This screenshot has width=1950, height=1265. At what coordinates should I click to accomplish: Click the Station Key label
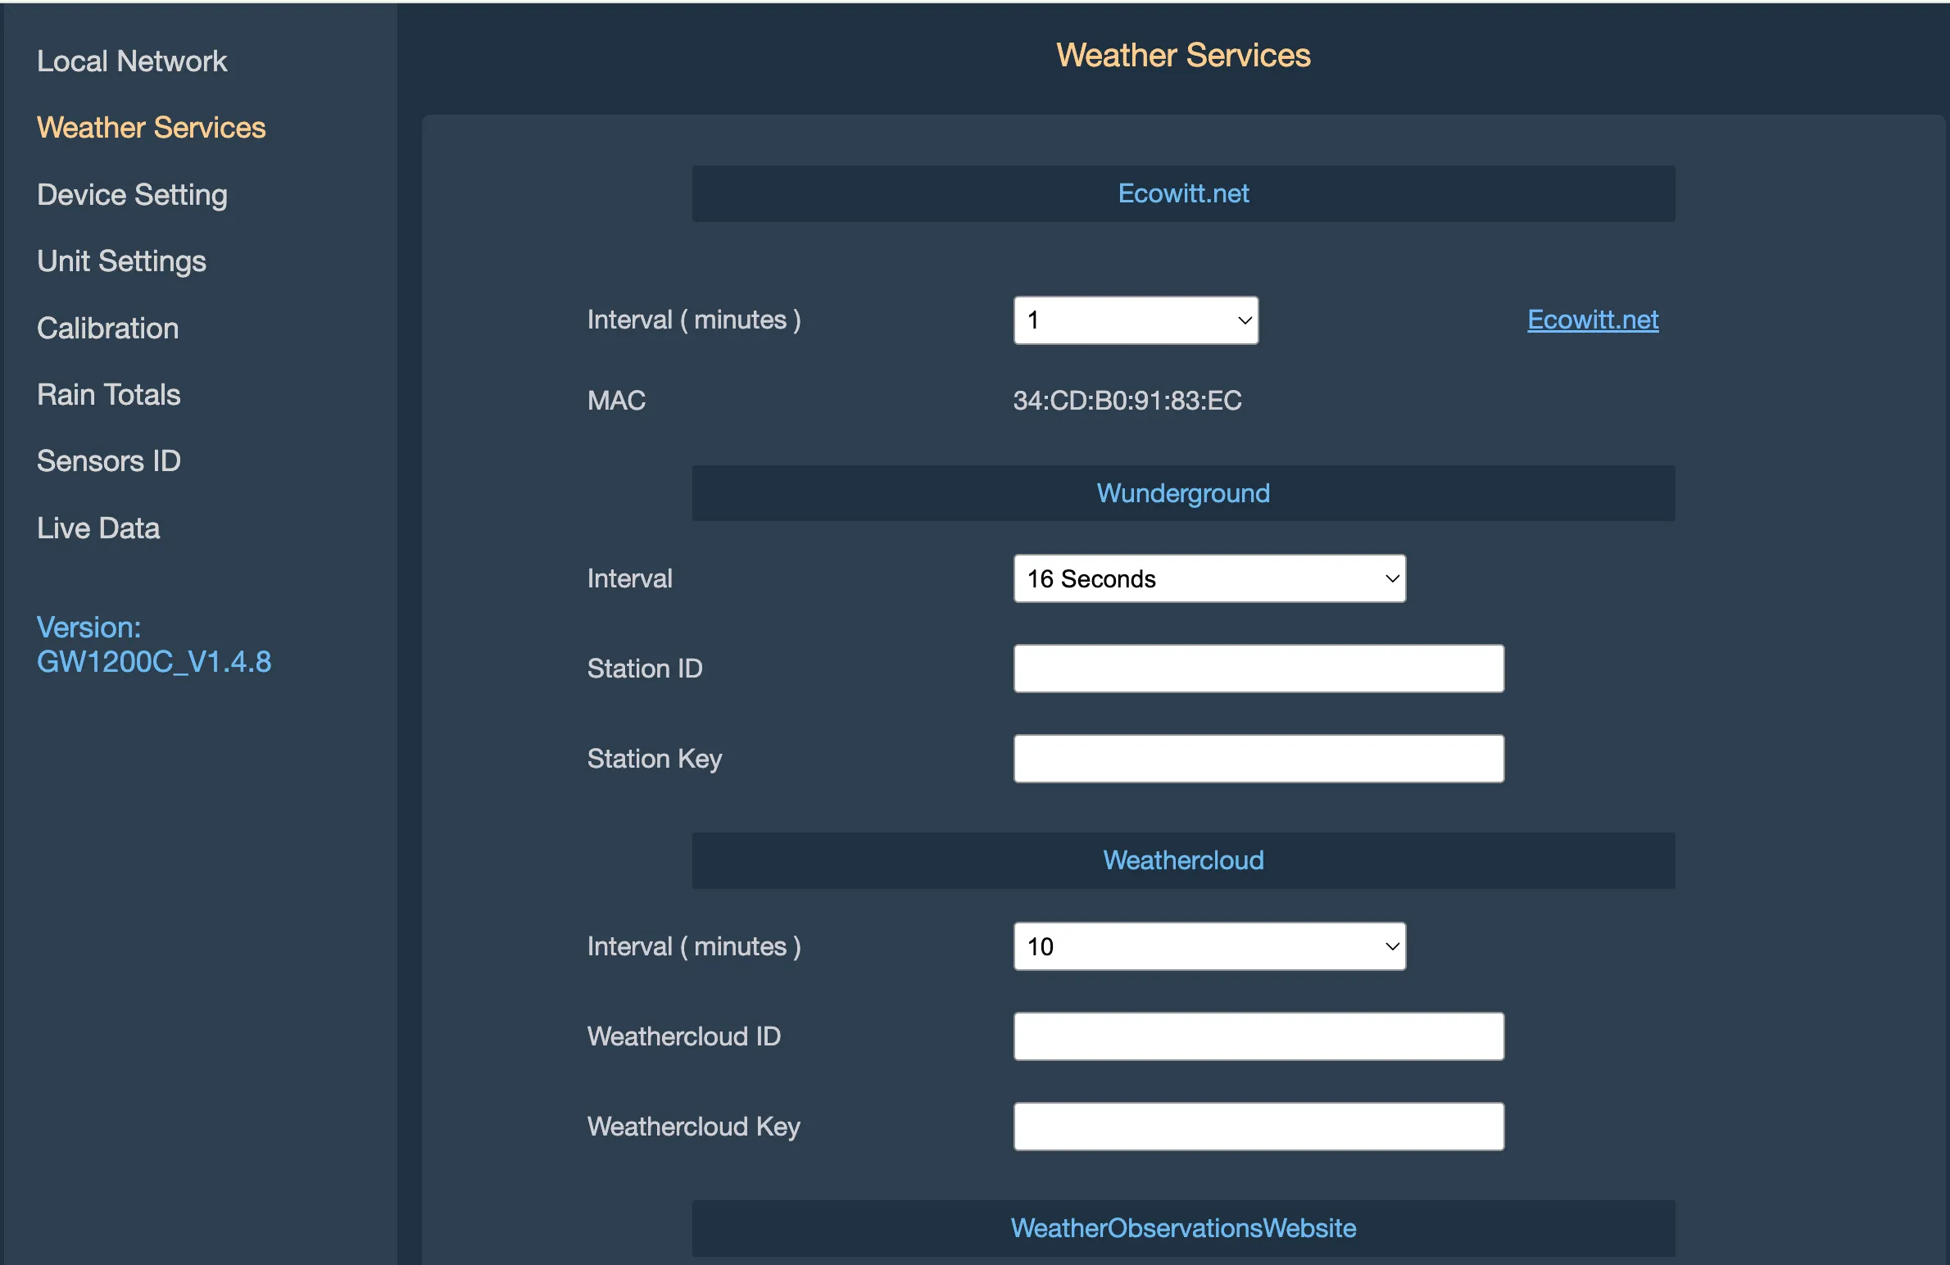click(655, 759)
